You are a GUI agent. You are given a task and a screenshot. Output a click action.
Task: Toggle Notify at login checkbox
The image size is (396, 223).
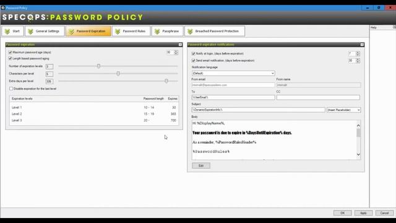click(194, 54)
